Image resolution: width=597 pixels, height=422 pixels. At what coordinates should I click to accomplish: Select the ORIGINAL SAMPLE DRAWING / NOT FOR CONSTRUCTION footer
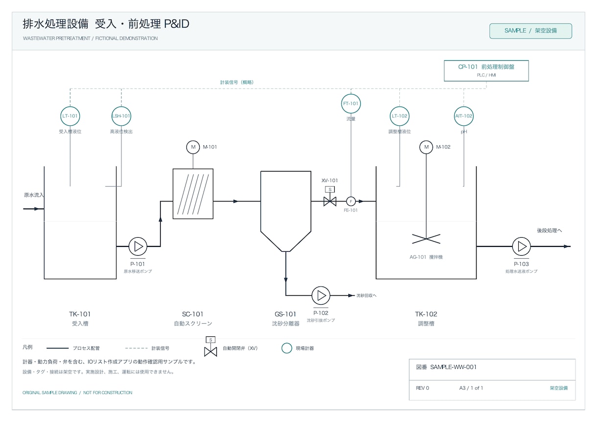[77, 393]
